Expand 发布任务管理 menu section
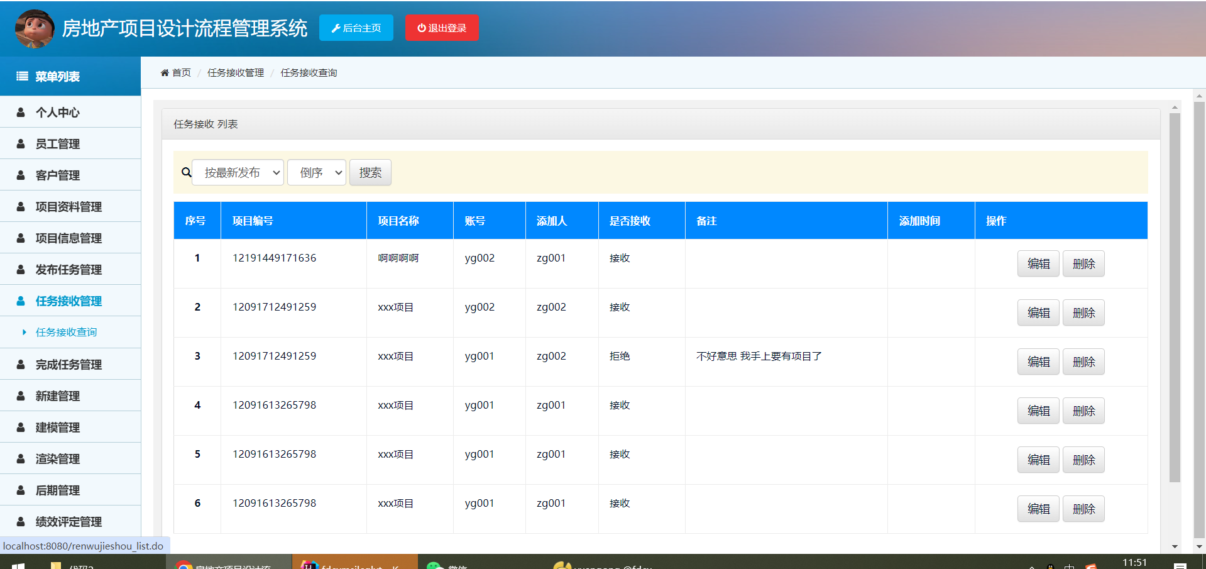The height and width of the screenshot is (569, 1206). click(x=70, y=269)
